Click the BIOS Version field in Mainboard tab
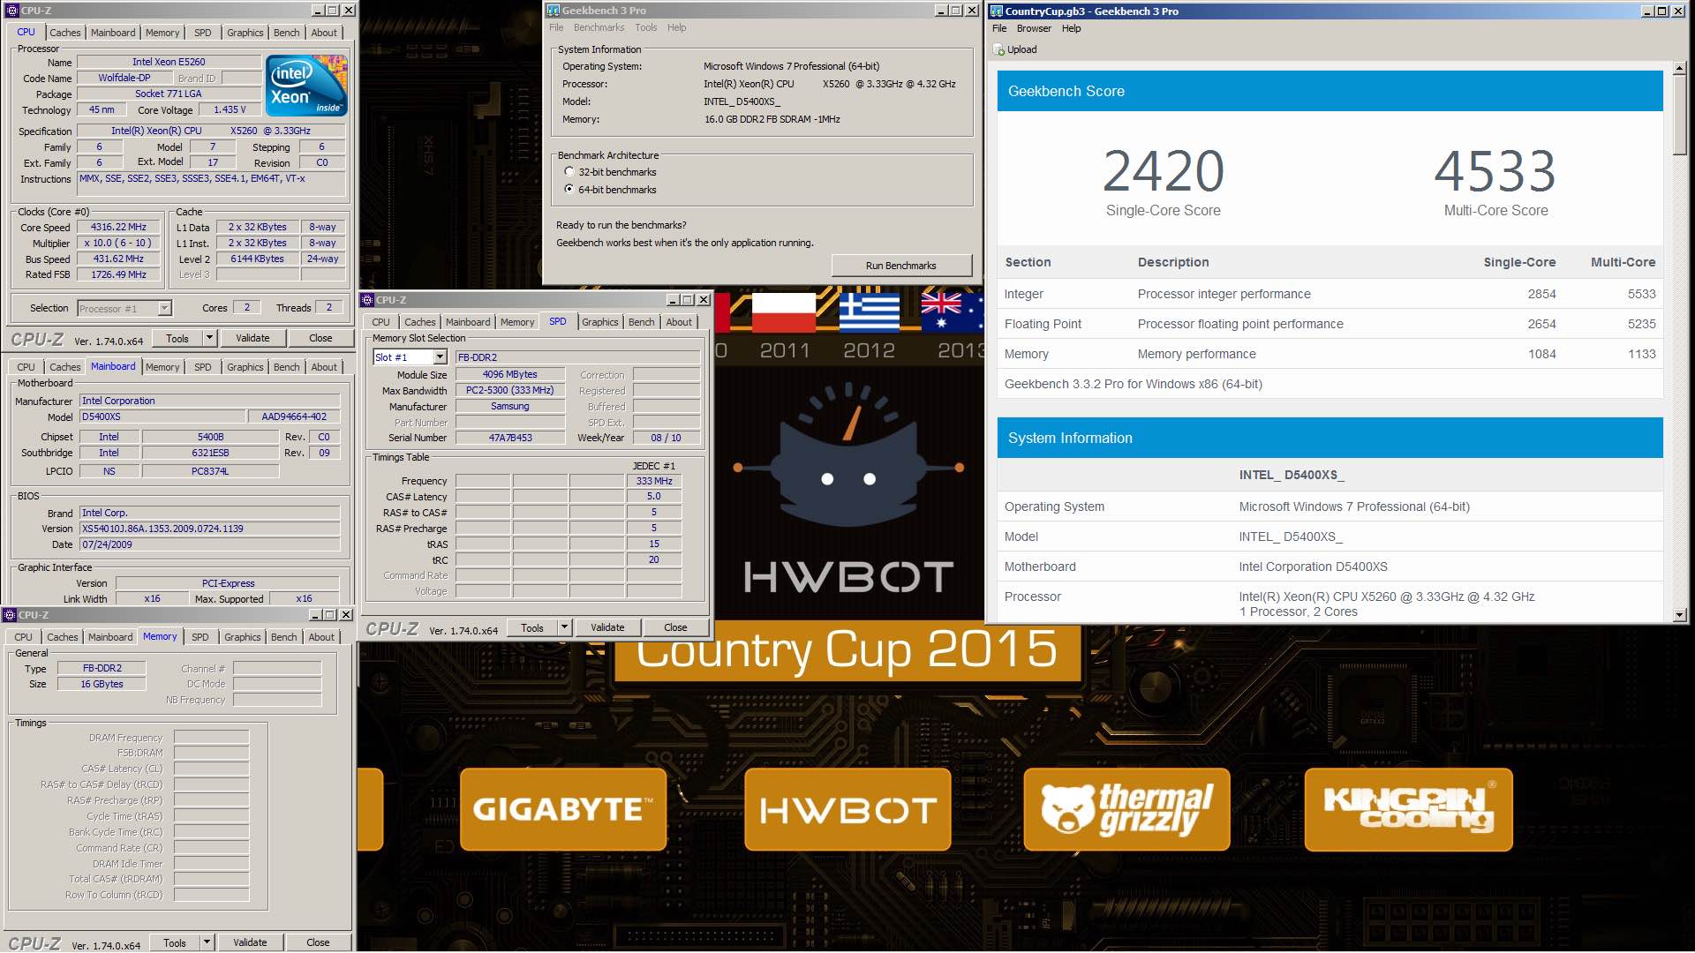Viewport: 1695px width, 953px height. (x=209, y=529)
